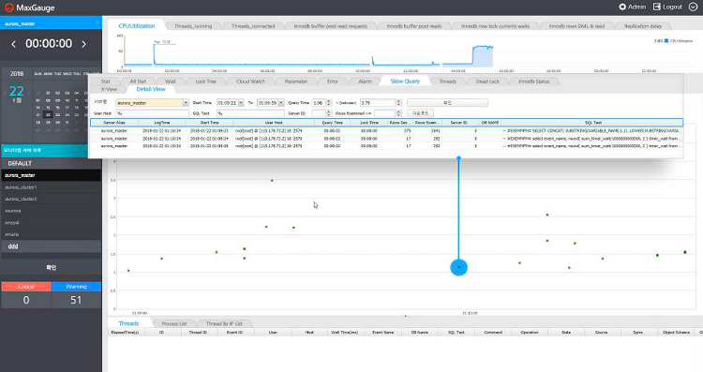Open the Innodb Status tab
The image size is (703, 372).
[533, 82]
